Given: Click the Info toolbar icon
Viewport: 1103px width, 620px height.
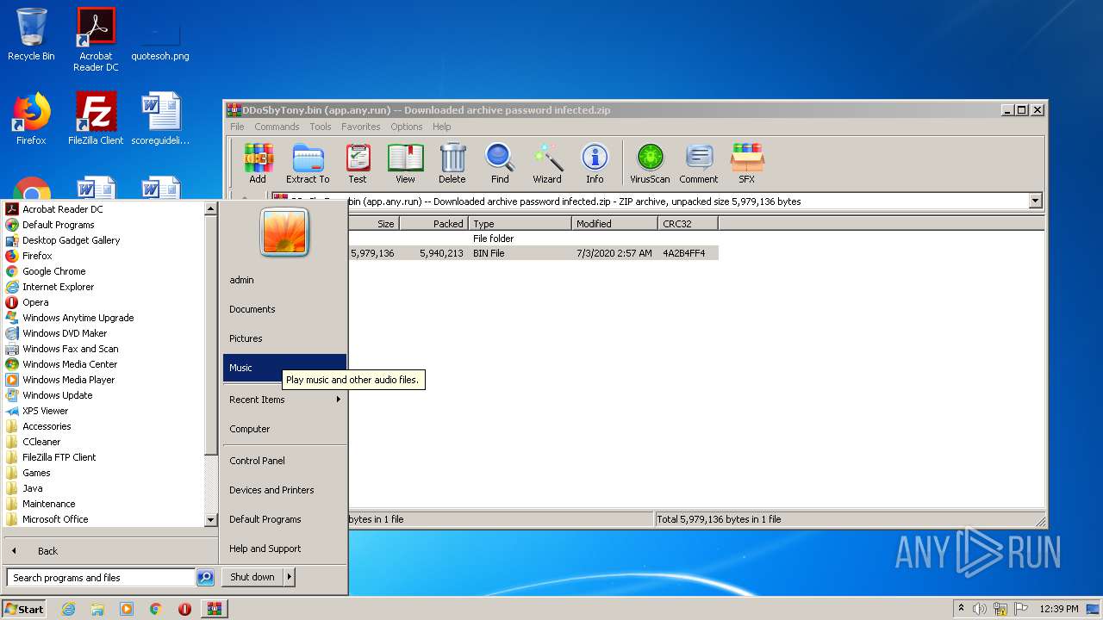Looking at the screenshot, I should [595, 164].
